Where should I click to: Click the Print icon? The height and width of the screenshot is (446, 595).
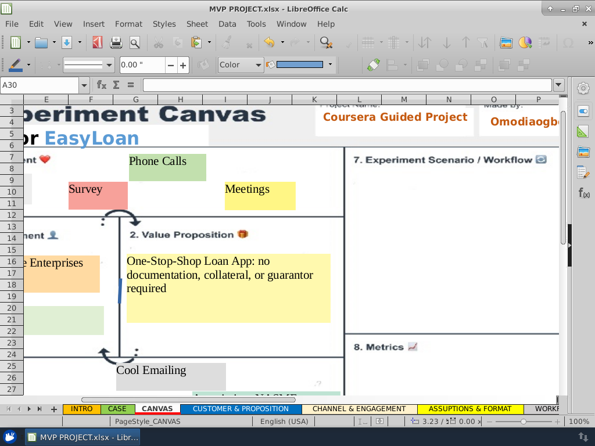[x=116, y=42]
